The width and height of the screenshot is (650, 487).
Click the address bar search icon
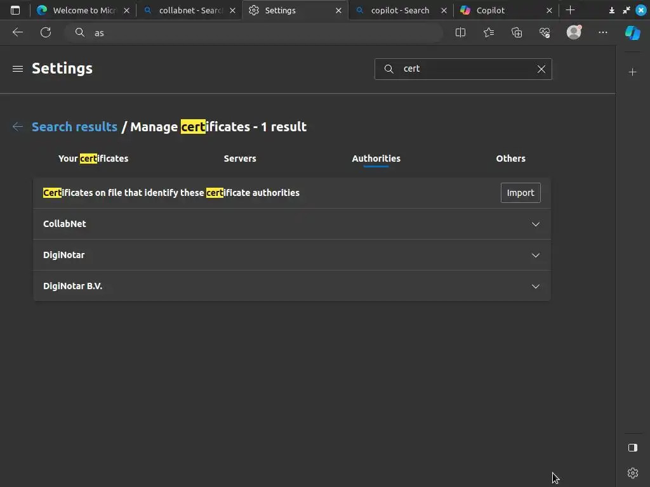tap(80, 33)
